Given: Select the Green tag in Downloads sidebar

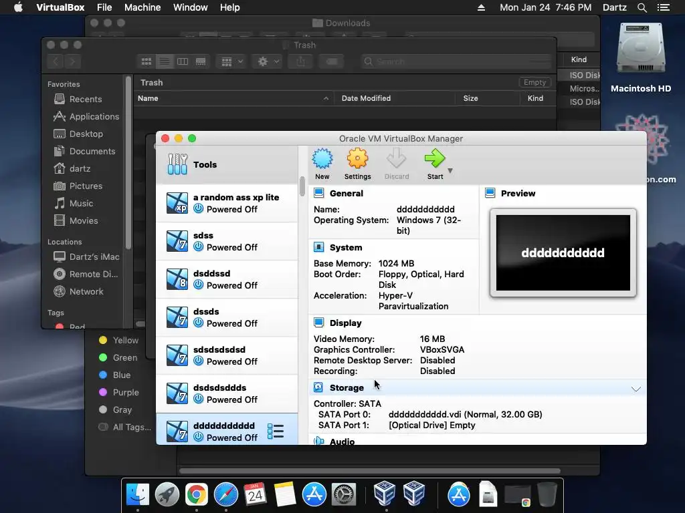Looking at the screenshot, I should point(118,358).
